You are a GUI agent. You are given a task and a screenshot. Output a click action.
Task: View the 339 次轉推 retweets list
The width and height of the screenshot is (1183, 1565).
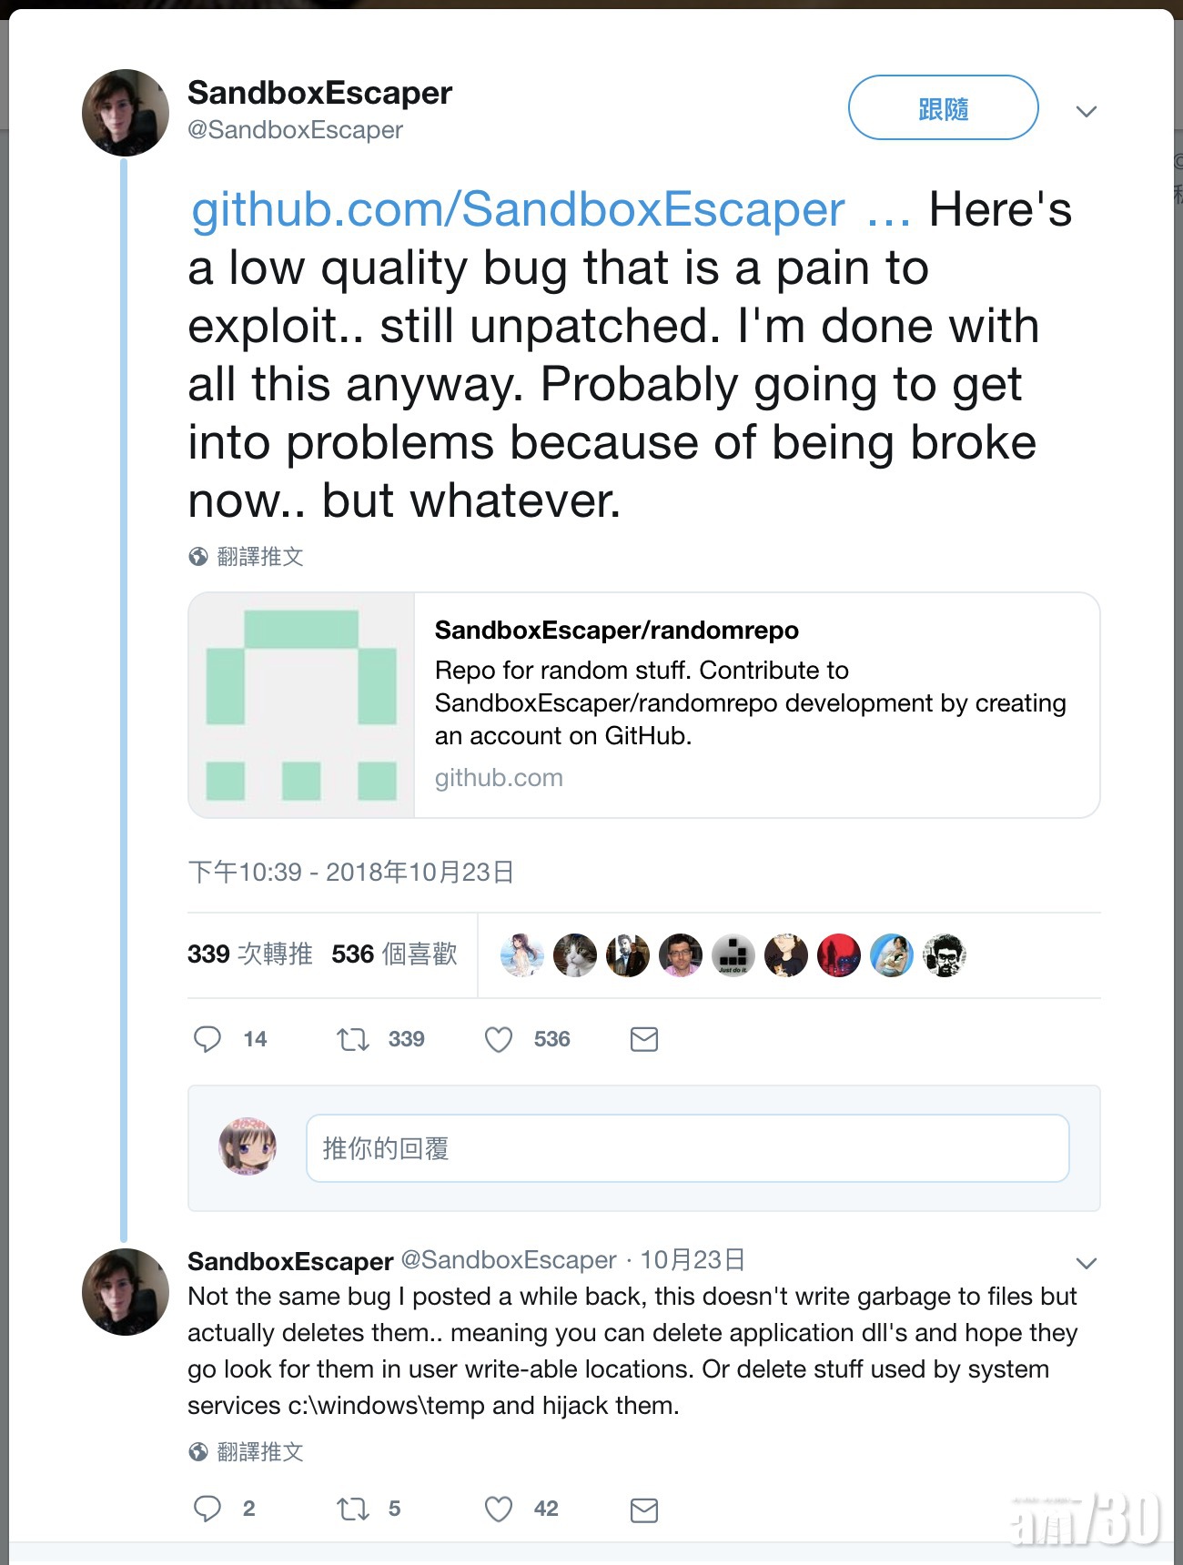tap(249, 954)
